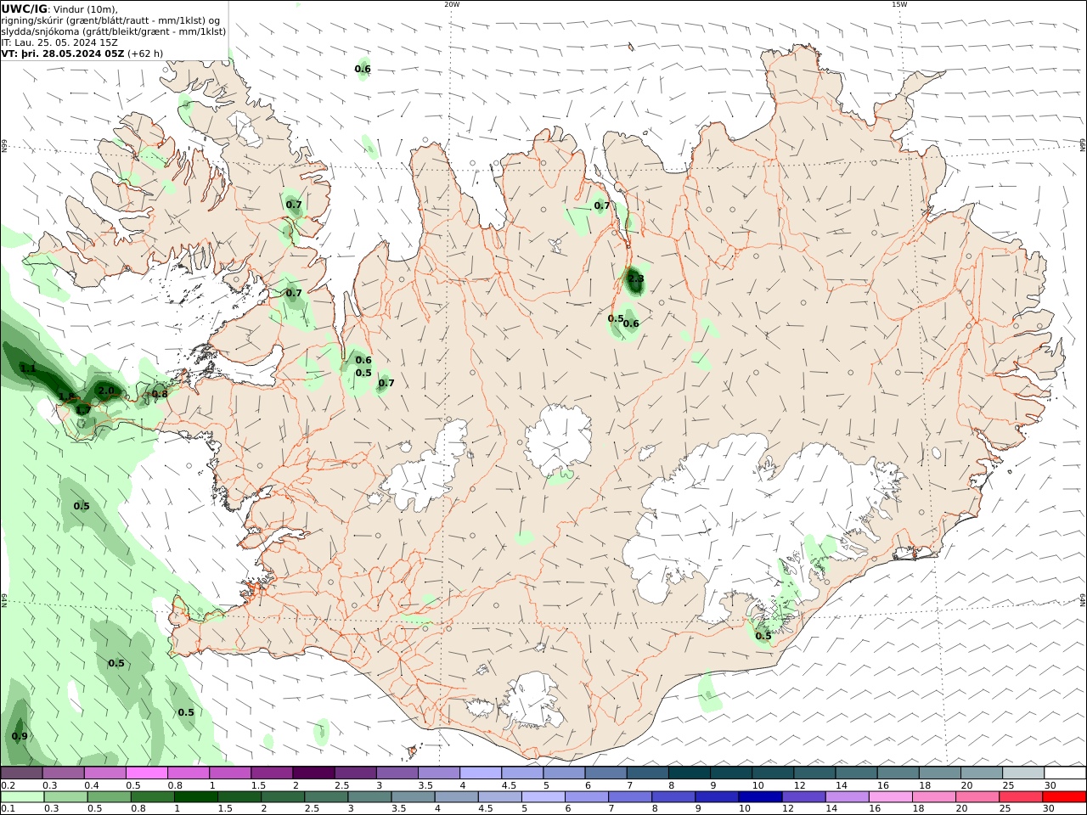Viewport: 1087px width, 815px height.
Task: Click the 0.8 precipitation value on the map
Action: pyautogui.click(x=160, y=394)
